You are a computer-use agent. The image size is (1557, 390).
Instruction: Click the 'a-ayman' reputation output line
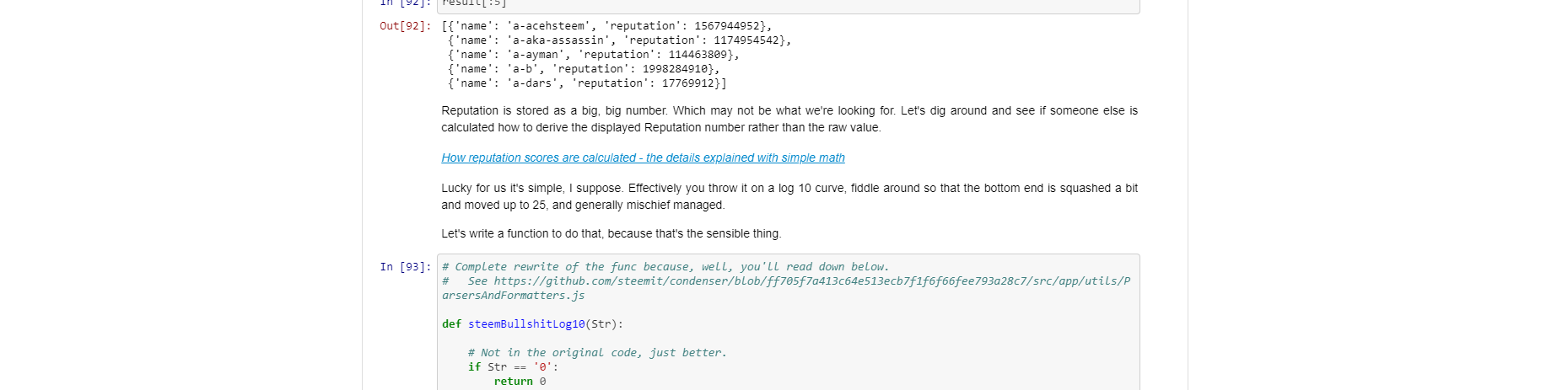[593, 55]
